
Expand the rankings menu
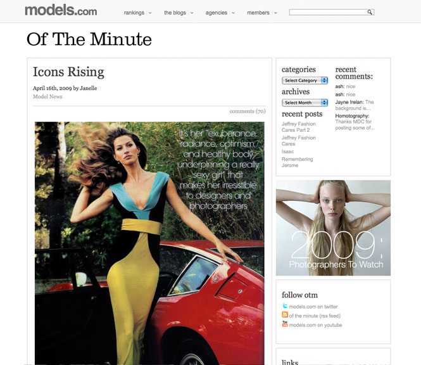pos(137,13)
